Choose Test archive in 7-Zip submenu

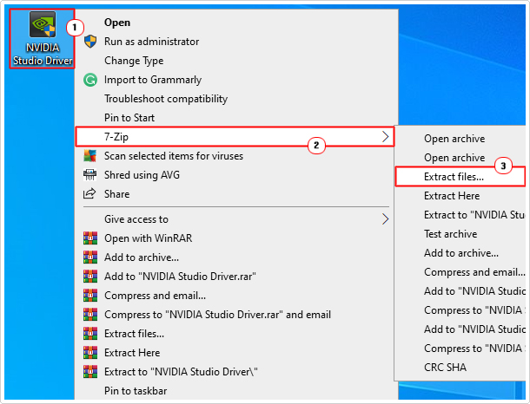tap(451, 234)
